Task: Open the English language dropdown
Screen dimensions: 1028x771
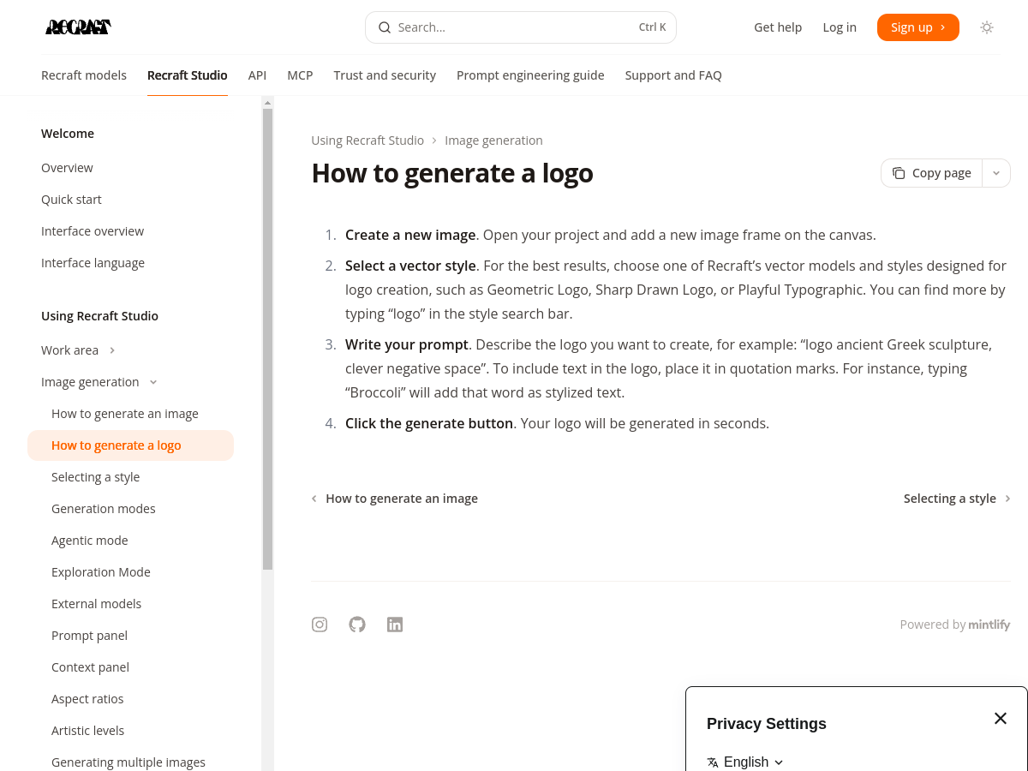Action: coord(745,762)
